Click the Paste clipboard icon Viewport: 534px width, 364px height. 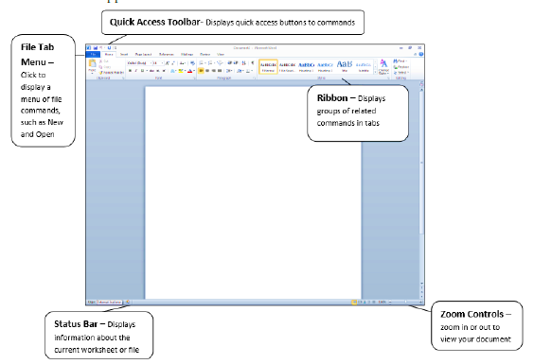pos(92,64)
